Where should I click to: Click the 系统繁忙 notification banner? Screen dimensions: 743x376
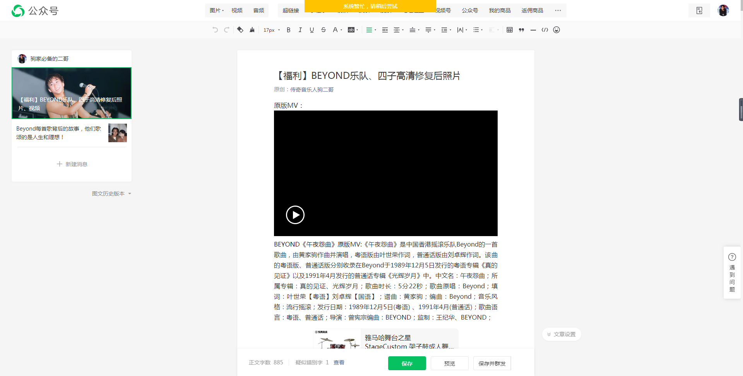point(370,6)
